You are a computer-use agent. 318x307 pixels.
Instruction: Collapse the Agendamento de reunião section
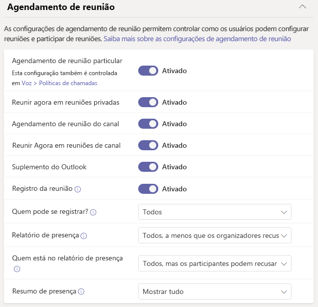pyautogui.click(x=302, y=7)
